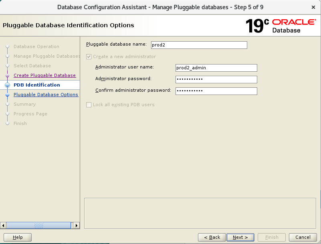Click Summary step label
Screen dimensions: 321x244
(25, 104)
